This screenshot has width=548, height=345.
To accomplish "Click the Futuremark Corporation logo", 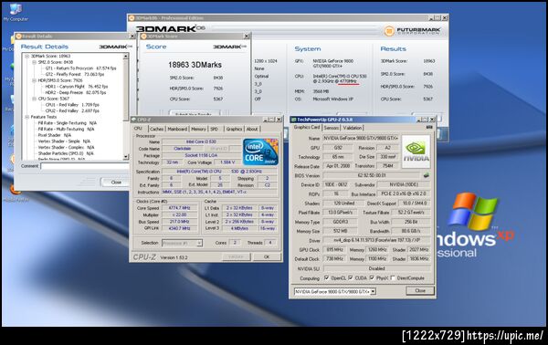I will coord(413,31).
